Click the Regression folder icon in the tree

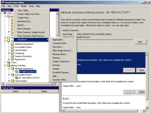click(13, 59)
